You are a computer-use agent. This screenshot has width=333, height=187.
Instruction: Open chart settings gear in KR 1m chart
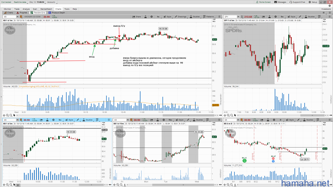click(152, 17)
